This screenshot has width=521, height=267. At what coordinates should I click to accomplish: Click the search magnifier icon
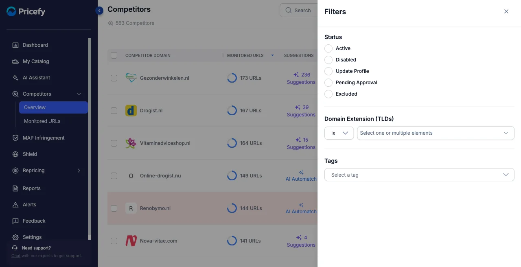coord(288,11)
